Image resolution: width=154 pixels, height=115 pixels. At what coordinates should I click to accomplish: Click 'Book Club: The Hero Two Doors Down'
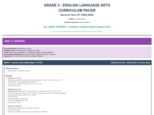24,56
